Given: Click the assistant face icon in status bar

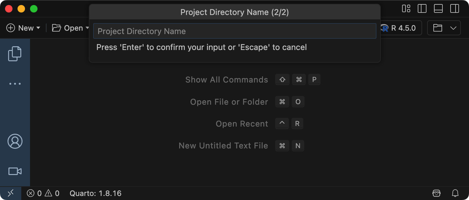Looking at the screenshot, I should (436, 193).
